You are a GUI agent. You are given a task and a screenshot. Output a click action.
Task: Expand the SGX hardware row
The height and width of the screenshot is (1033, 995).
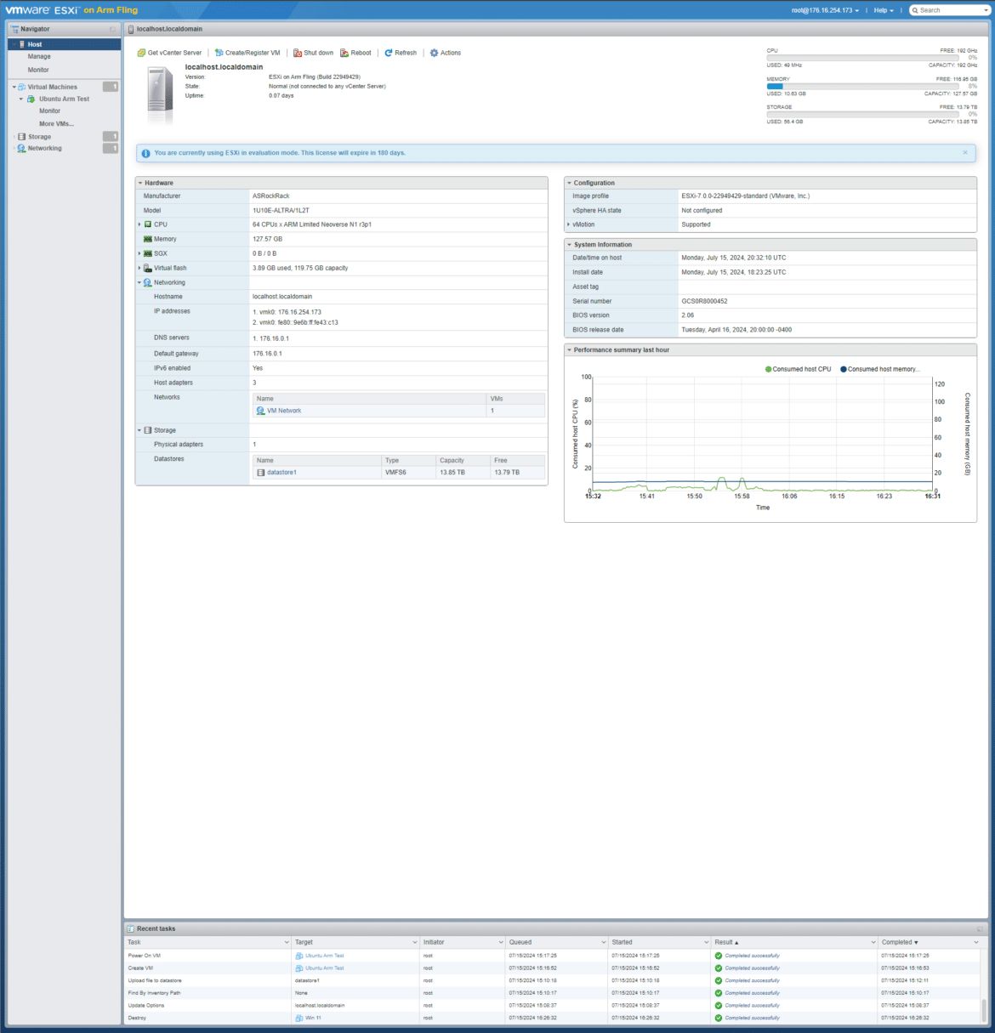click(x=139, y=253)
